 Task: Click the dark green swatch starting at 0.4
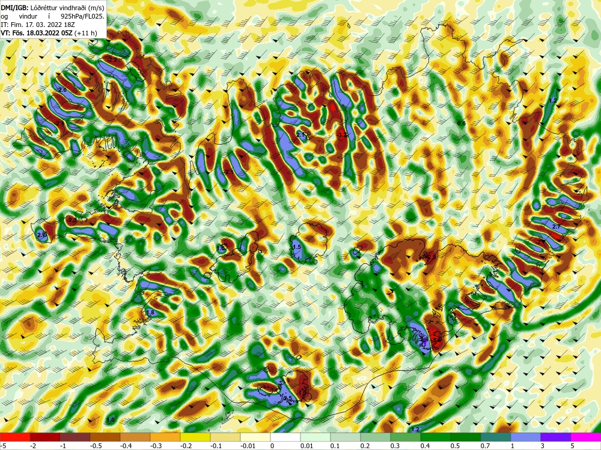pos(436,437)
